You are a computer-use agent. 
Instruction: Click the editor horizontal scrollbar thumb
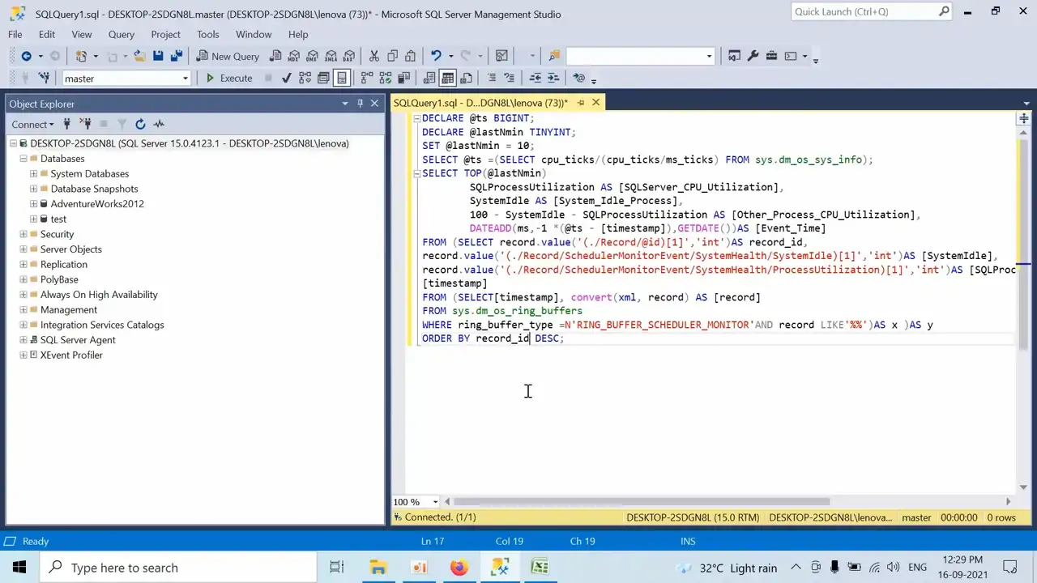point(640,502)
